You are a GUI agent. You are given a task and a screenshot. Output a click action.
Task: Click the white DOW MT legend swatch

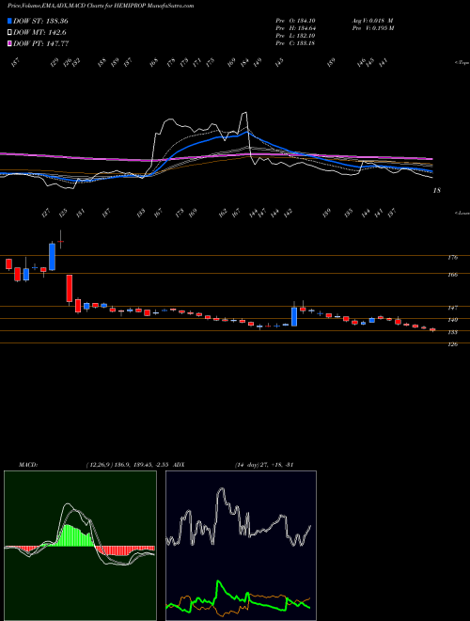tap(10, 33)
